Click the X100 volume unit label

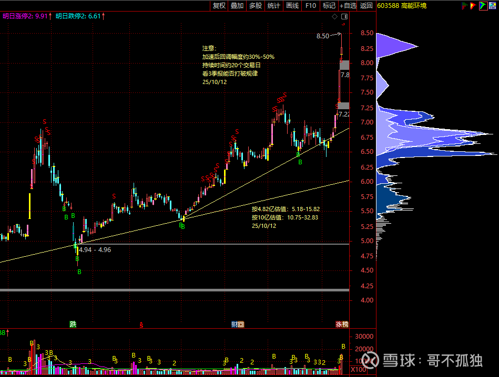click(x=358, y=369)
